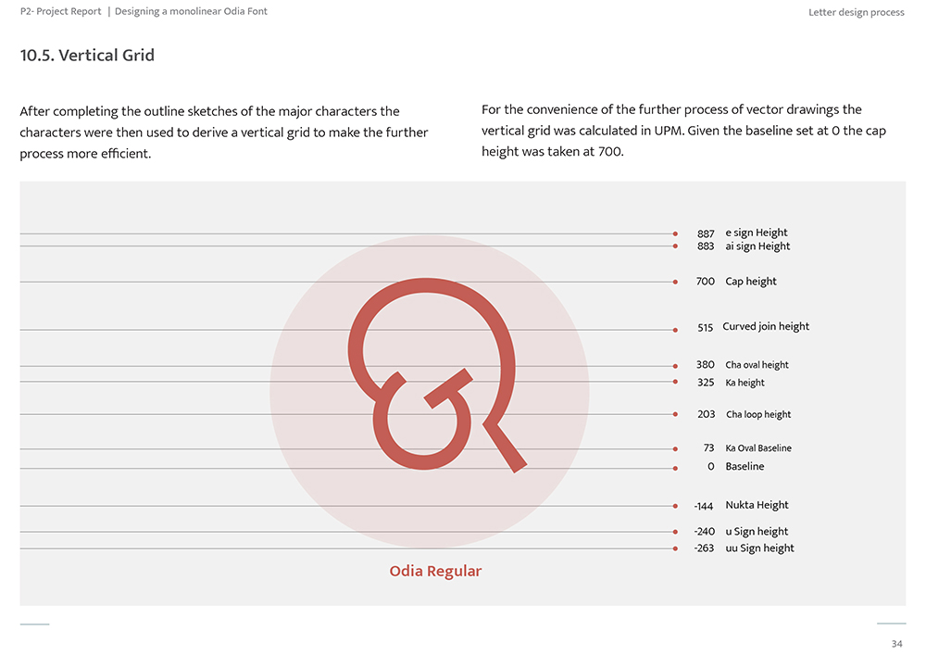The width and height of the screenshot is (926, 655).
Task: Click the red dot on the Cap height line
Action: click(675, 282)
